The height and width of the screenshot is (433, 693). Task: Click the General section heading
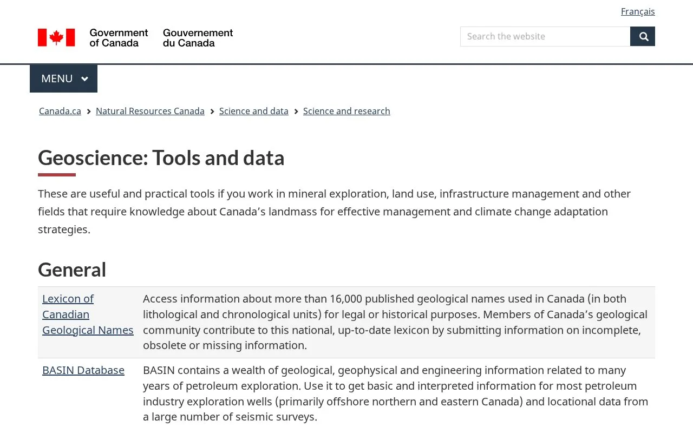click(x=72, y=270)
